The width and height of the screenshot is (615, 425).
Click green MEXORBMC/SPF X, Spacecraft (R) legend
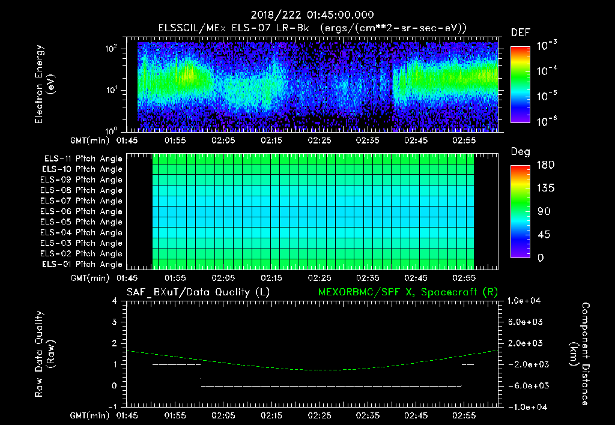[408, 292]
